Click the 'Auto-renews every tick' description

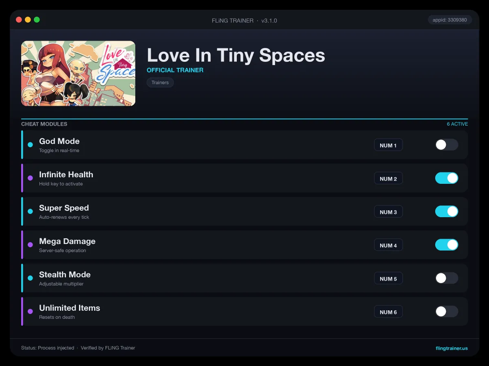coord(64,217)
